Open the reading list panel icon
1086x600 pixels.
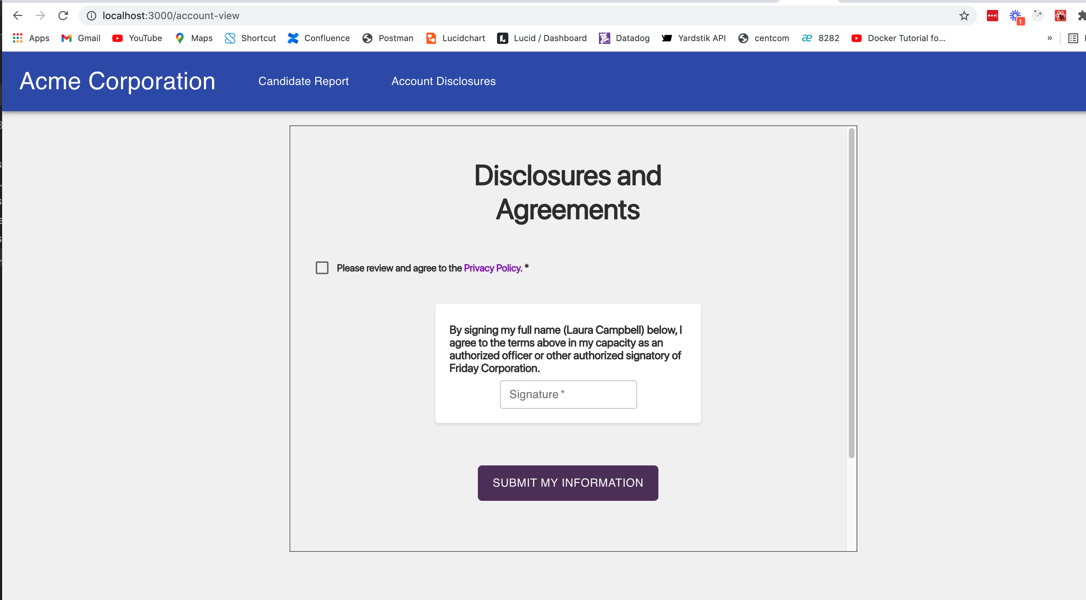[x=1073, y=38]
